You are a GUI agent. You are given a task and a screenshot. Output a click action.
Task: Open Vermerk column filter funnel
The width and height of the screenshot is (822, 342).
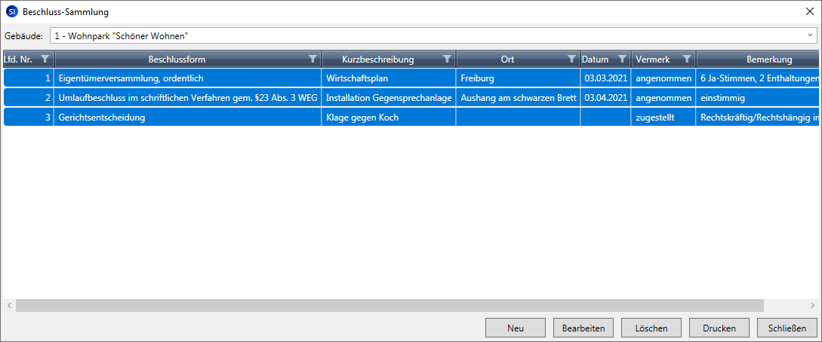pos(686,59)
